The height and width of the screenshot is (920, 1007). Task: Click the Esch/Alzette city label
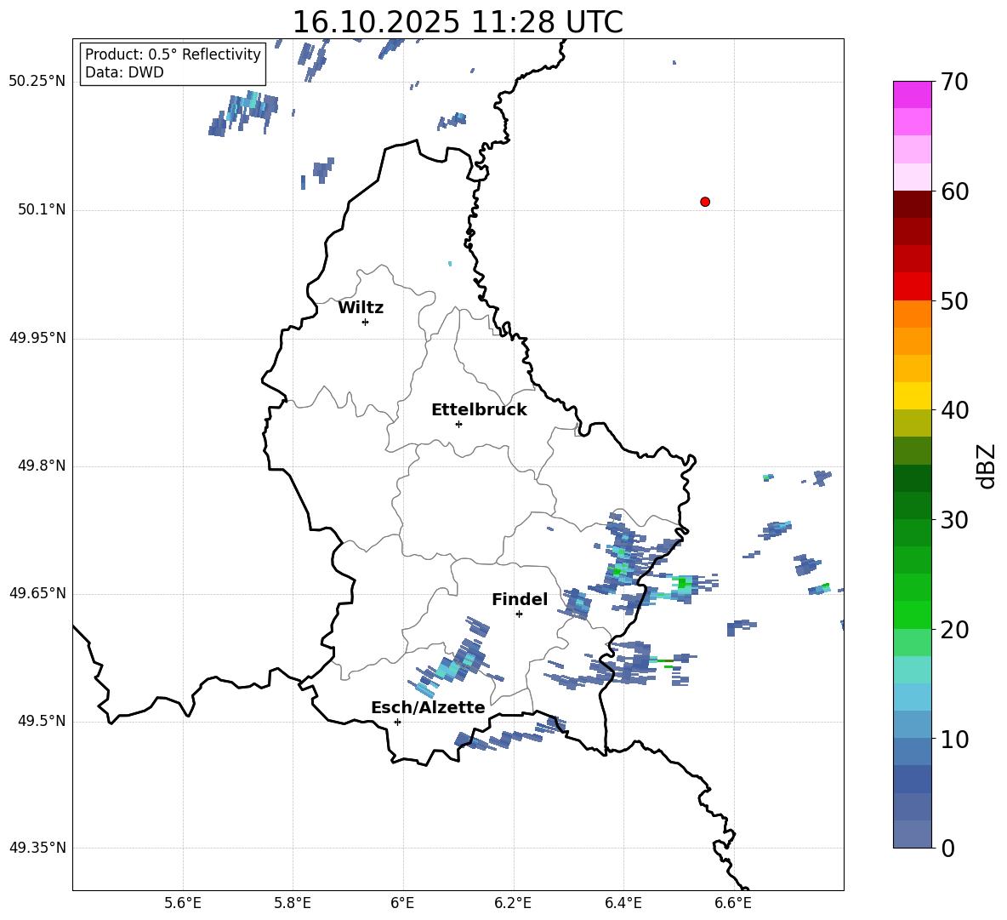[x=429, y=707]
